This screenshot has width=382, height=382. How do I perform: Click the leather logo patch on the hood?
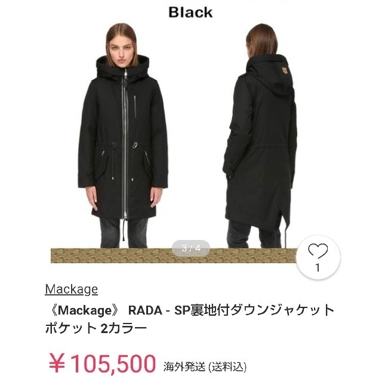pos(284,70)
